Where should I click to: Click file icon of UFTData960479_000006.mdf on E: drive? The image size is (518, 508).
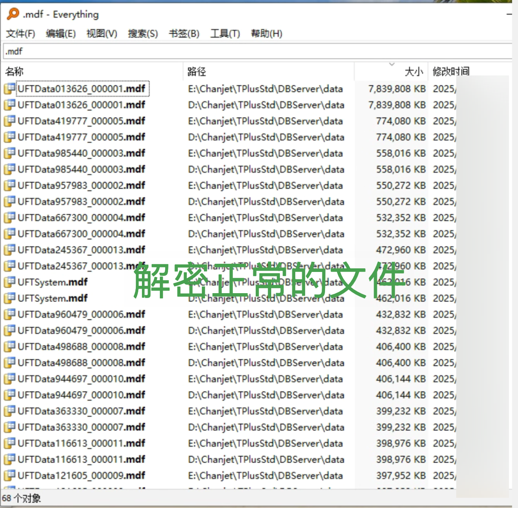click(x=9, y=314)
